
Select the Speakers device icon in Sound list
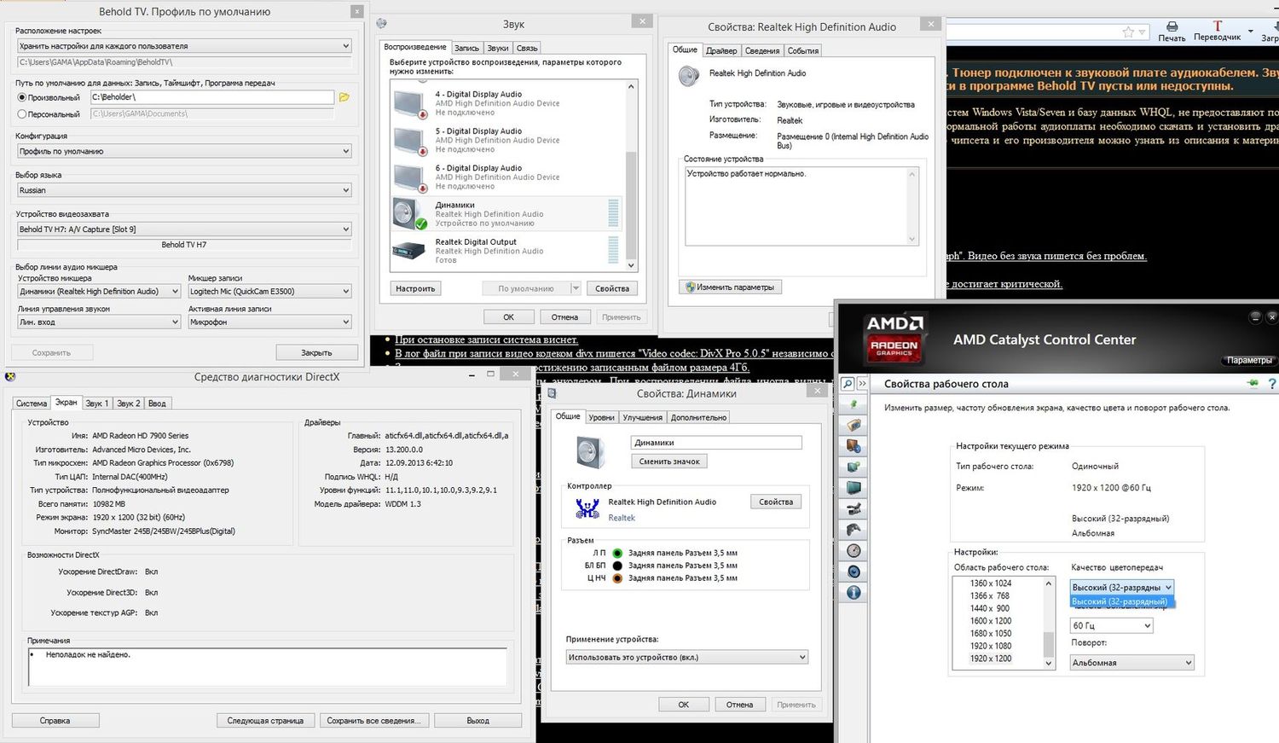(x=409, y=214)
